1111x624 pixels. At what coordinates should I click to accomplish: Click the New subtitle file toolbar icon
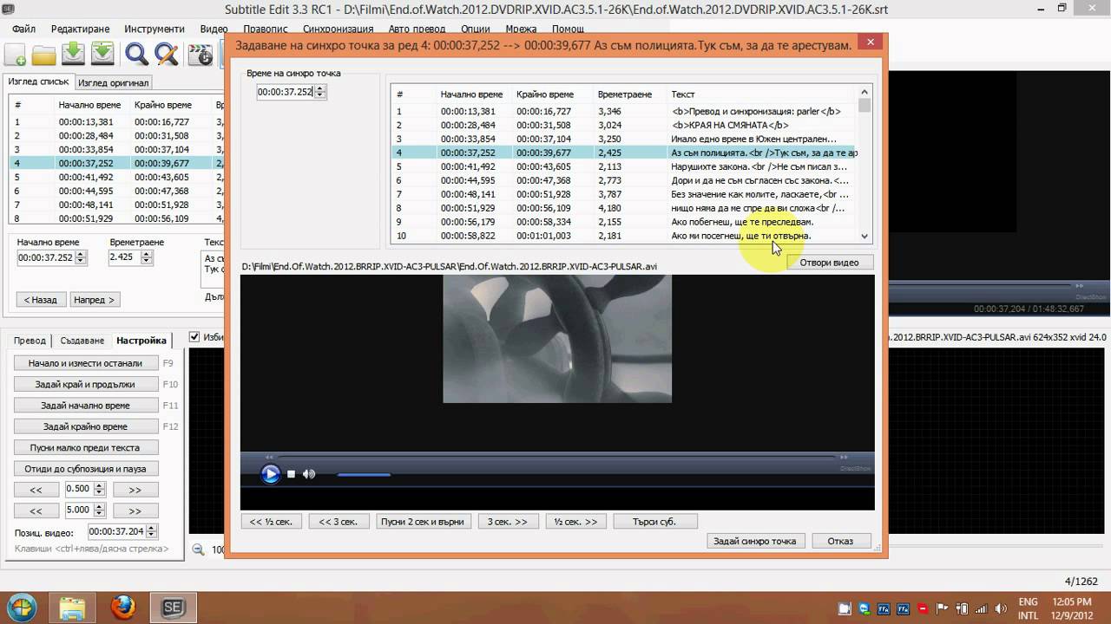[x=15, y=54]
